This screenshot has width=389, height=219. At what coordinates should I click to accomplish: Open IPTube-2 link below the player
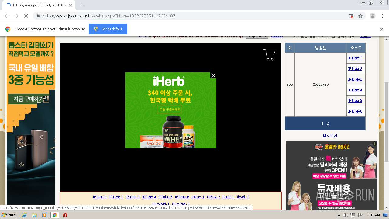(116, 197)
